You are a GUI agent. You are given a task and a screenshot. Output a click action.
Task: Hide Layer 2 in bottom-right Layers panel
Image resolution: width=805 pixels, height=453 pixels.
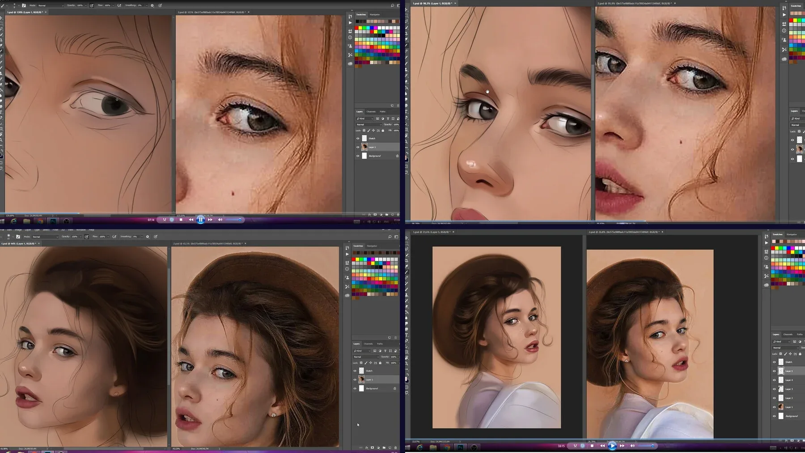[775, 398]
